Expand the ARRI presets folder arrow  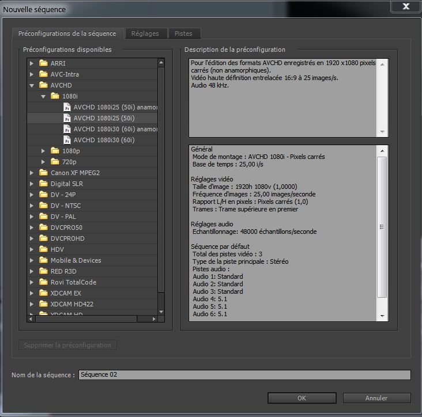pos(32,63)
